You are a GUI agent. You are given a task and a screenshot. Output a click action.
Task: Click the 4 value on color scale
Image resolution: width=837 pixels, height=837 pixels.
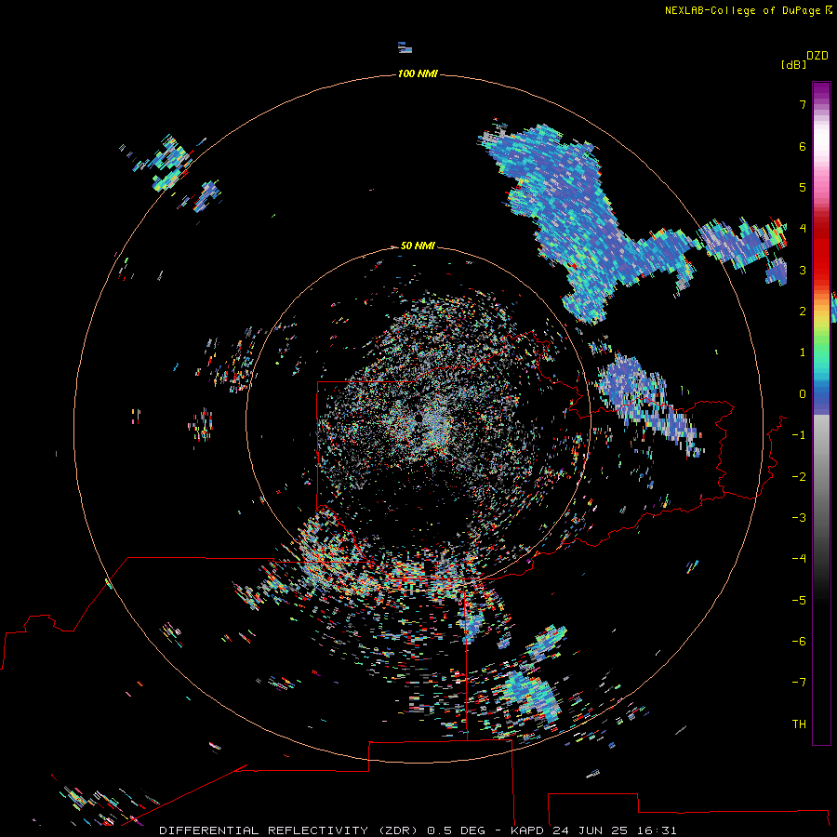803,229
